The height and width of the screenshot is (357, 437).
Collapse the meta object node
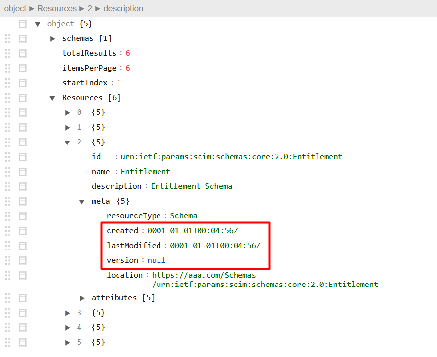(82, 202)
